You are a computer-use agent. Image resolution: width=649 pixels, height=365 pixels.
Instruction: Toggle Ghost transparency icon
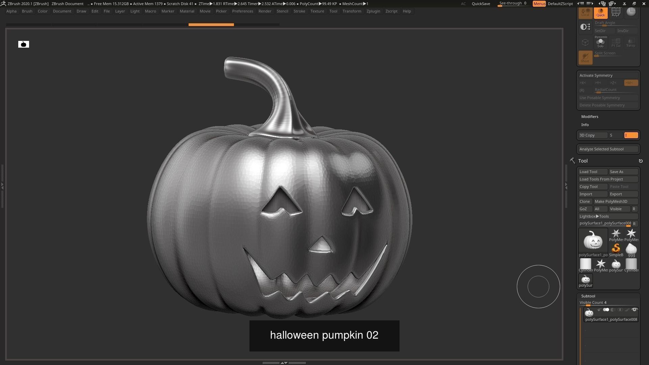click(585, 57)
